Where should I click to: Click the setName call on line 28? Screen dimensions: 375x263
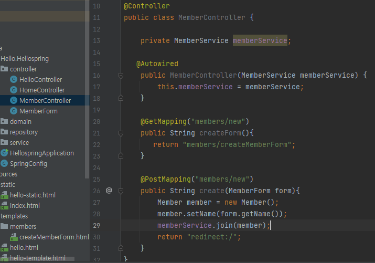coord(201,214)
